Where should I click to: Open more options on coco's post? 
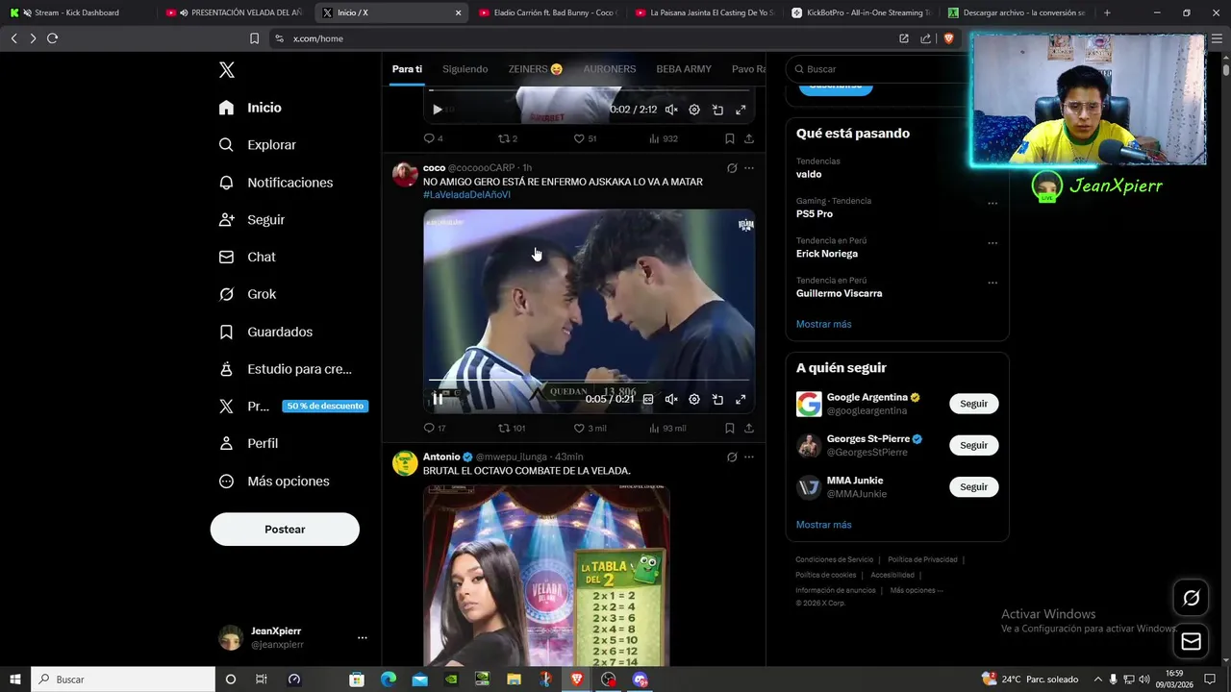[x=749, y=168]
